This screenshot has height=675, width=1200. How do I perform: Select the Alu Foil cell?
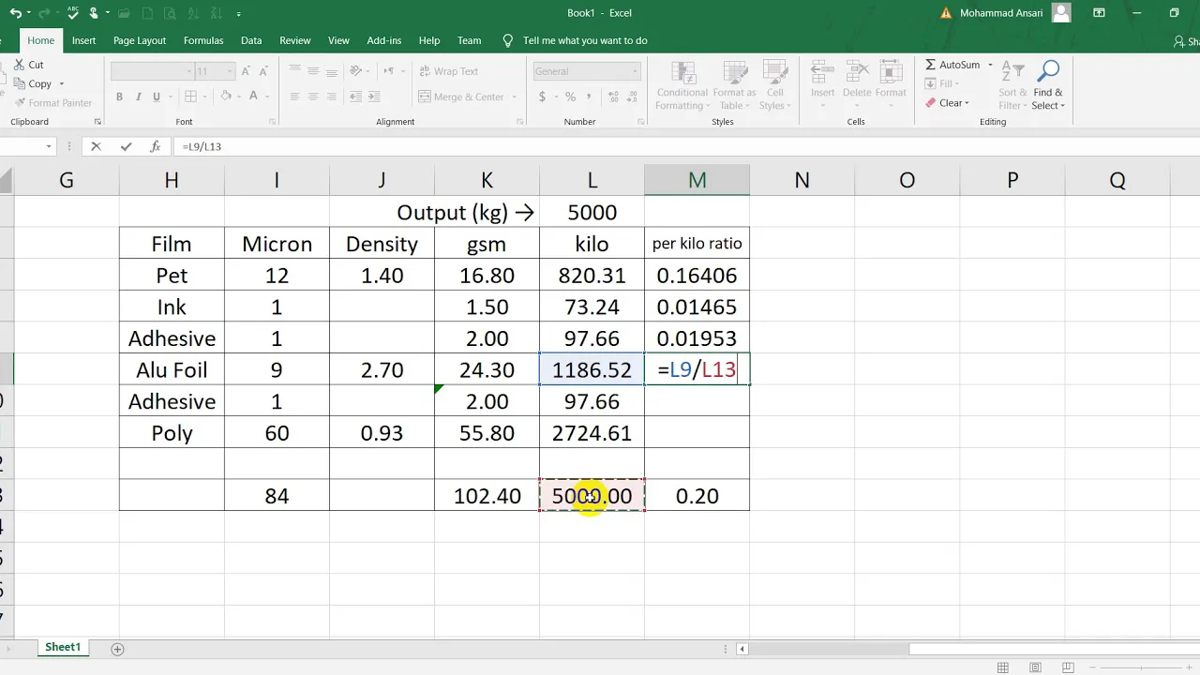tap(172, 369)
